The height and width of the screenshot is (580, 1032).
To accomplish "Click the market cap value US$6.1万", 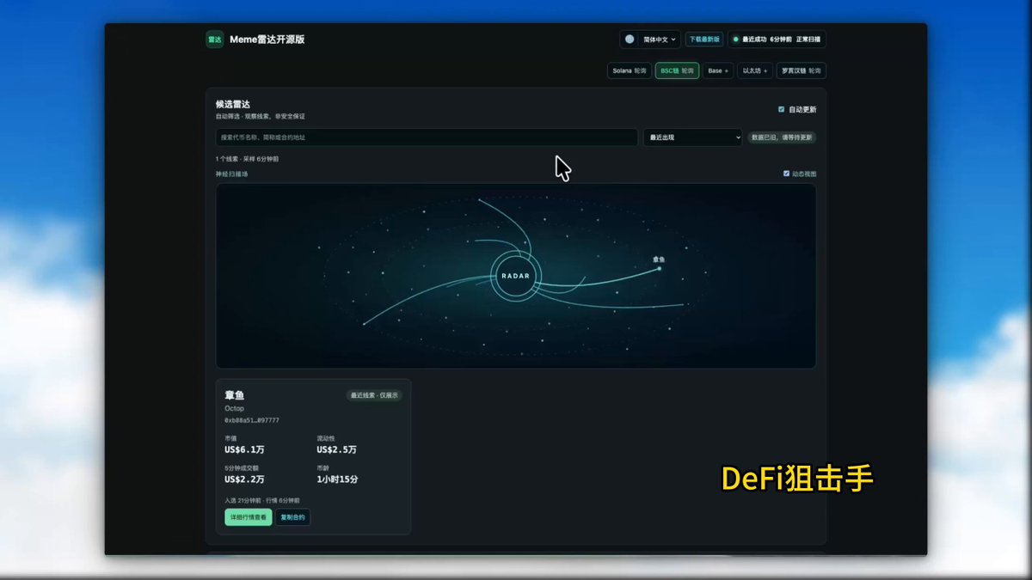I will 244,449.
